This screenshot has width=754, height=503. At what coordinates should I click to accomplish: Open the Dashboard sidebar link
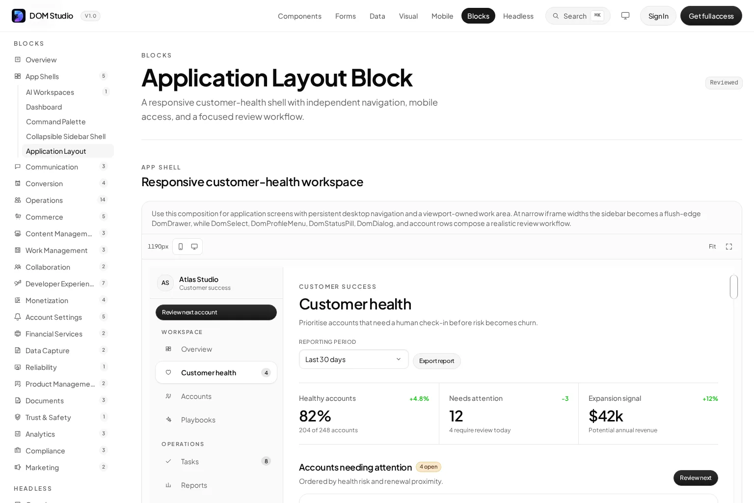68,107
